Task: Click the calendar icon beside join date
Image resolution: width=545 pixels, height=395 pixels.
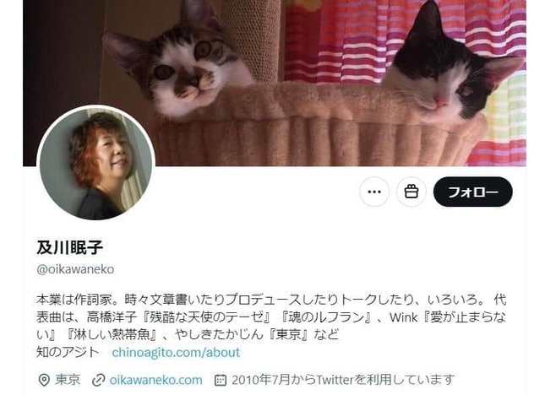Action: point(221,380)
